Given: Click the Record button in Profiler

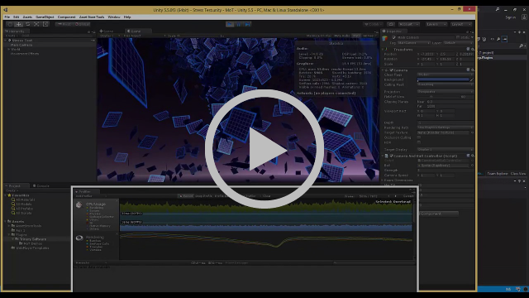Looking at the screenshot, I should (185, 196).
